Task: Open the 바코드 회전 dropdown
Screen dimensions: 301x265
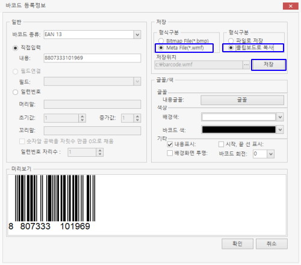Action: 271,154
